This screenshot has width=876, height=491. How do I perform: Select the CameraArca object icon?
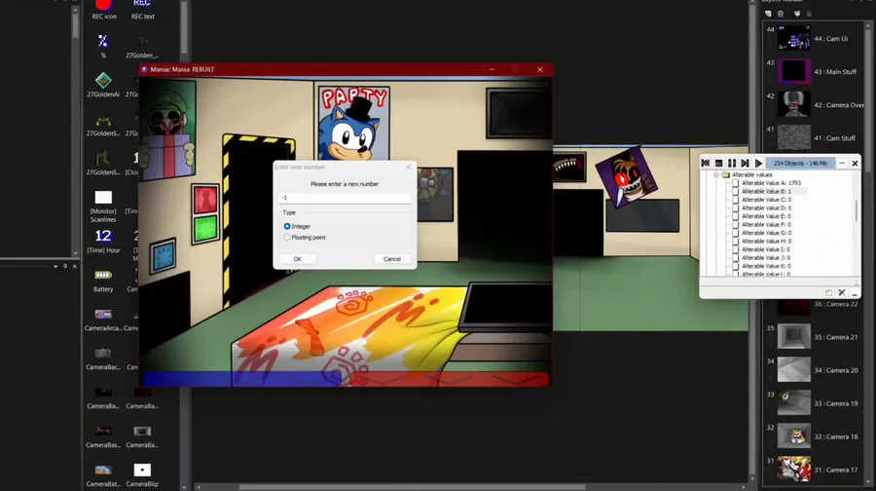coord(103,315)
